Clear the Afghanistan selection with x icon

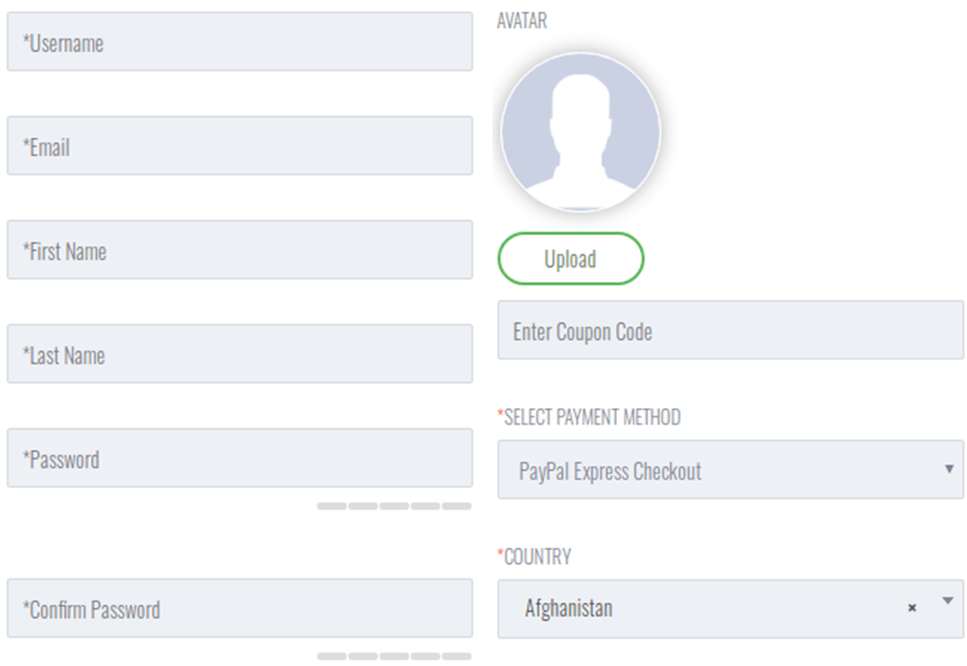(x=912, y=608)
